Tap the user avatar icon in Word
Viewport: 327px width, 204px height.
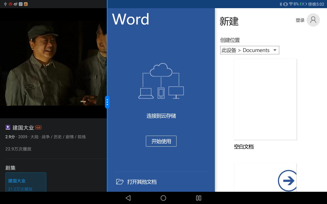click(313, 20)
